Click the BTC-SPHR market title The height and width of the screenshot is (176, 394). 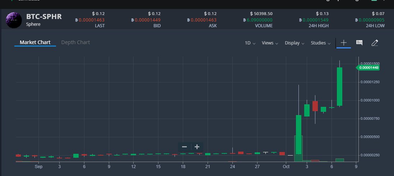44,16
